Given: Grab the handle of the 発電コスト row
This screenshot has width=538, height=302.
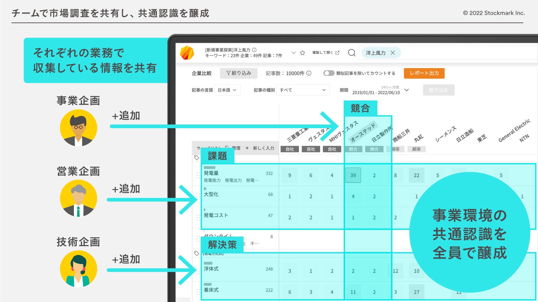Looking at the screenshot, I should (x=198, y=217).
